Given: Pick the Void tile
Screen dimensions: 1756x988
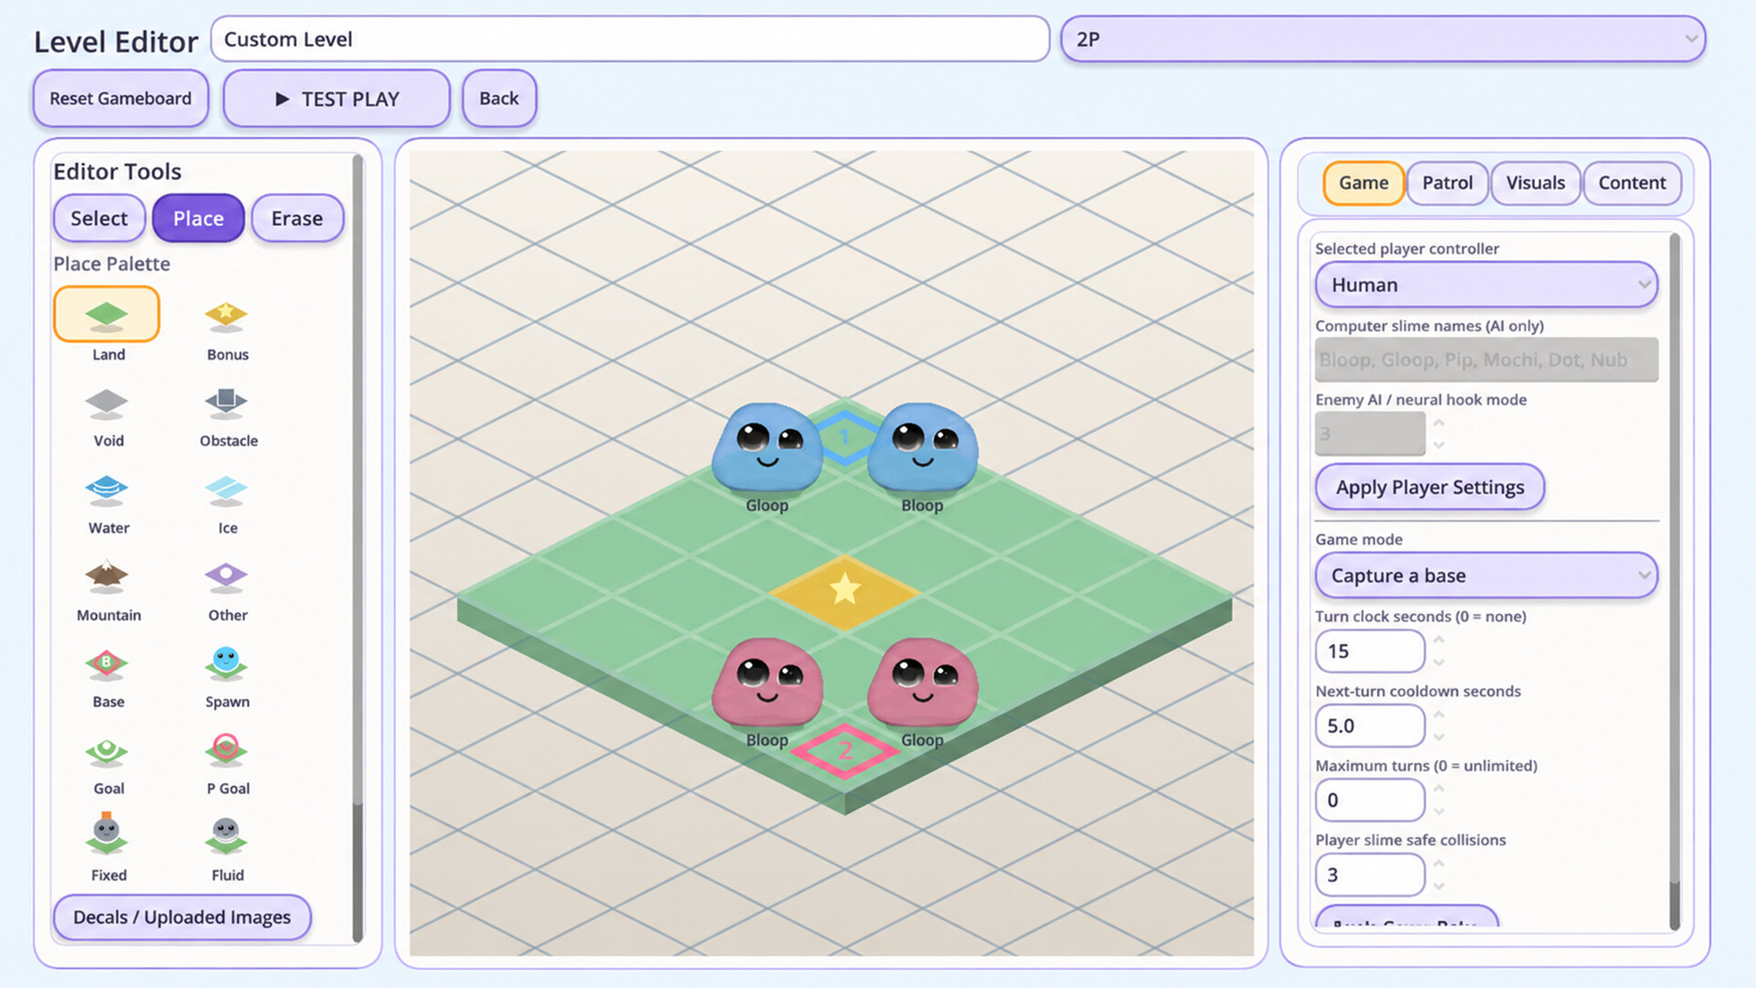Looking at the screenshot, I should (107, 403).
